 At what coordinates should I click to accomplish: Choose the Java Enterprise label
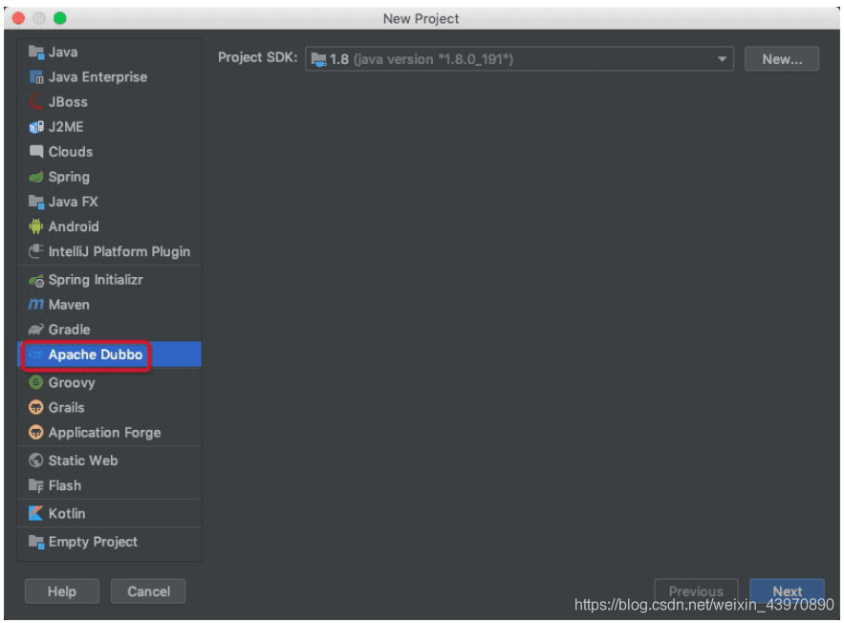(97, 77)
